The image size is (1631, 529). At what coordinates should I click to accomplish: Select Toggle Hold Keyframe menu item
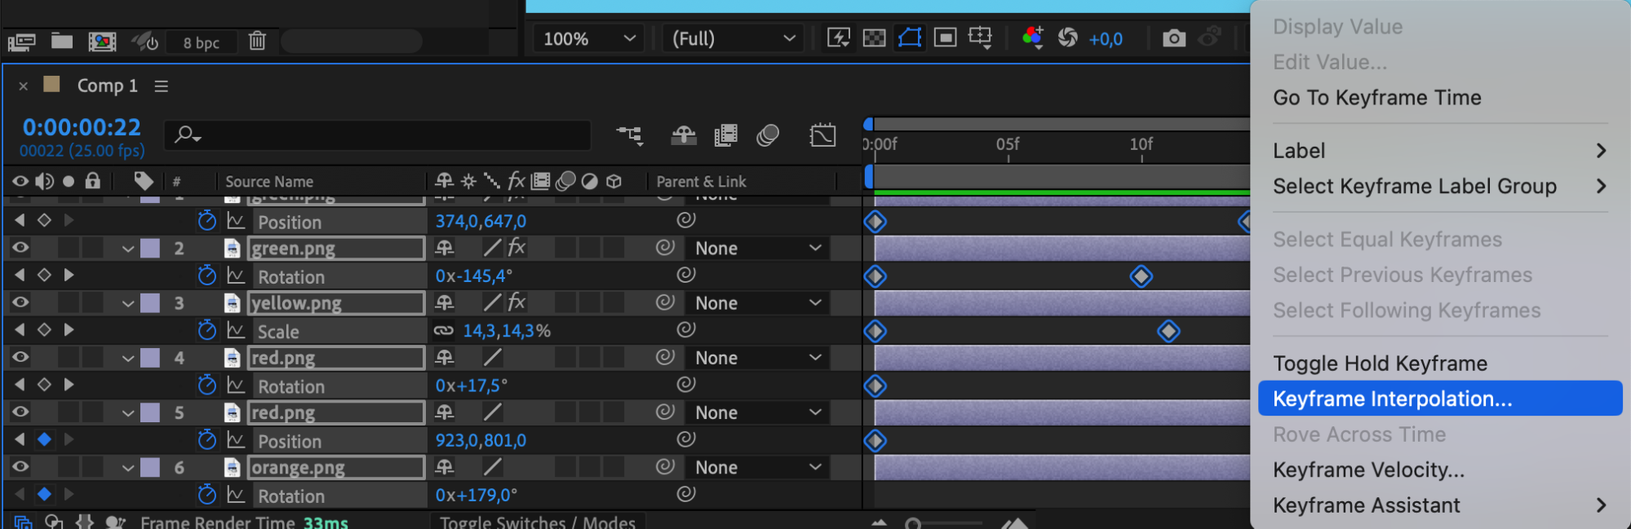coord(1380,364)
